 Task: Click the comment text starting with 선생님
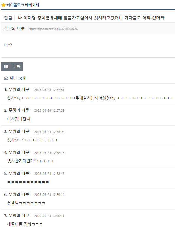tap(26, 203)
